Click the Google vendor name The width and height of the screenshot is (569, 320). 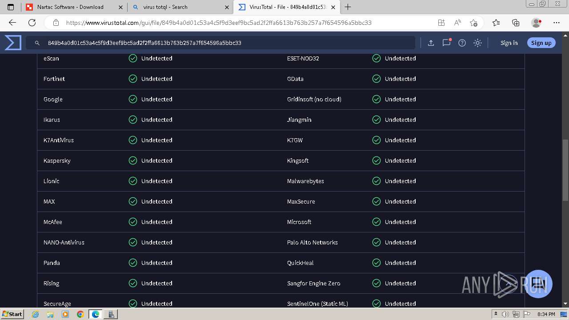(x=53, y=99)
